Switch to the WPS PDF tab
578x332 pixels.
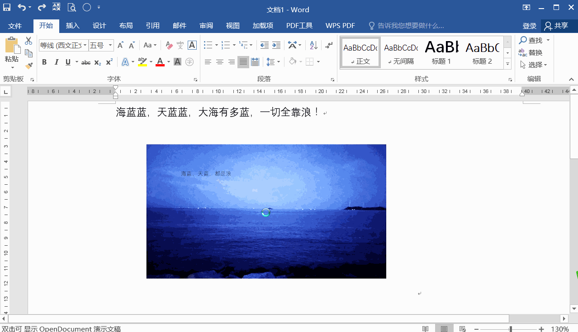[x=340, y=26]
